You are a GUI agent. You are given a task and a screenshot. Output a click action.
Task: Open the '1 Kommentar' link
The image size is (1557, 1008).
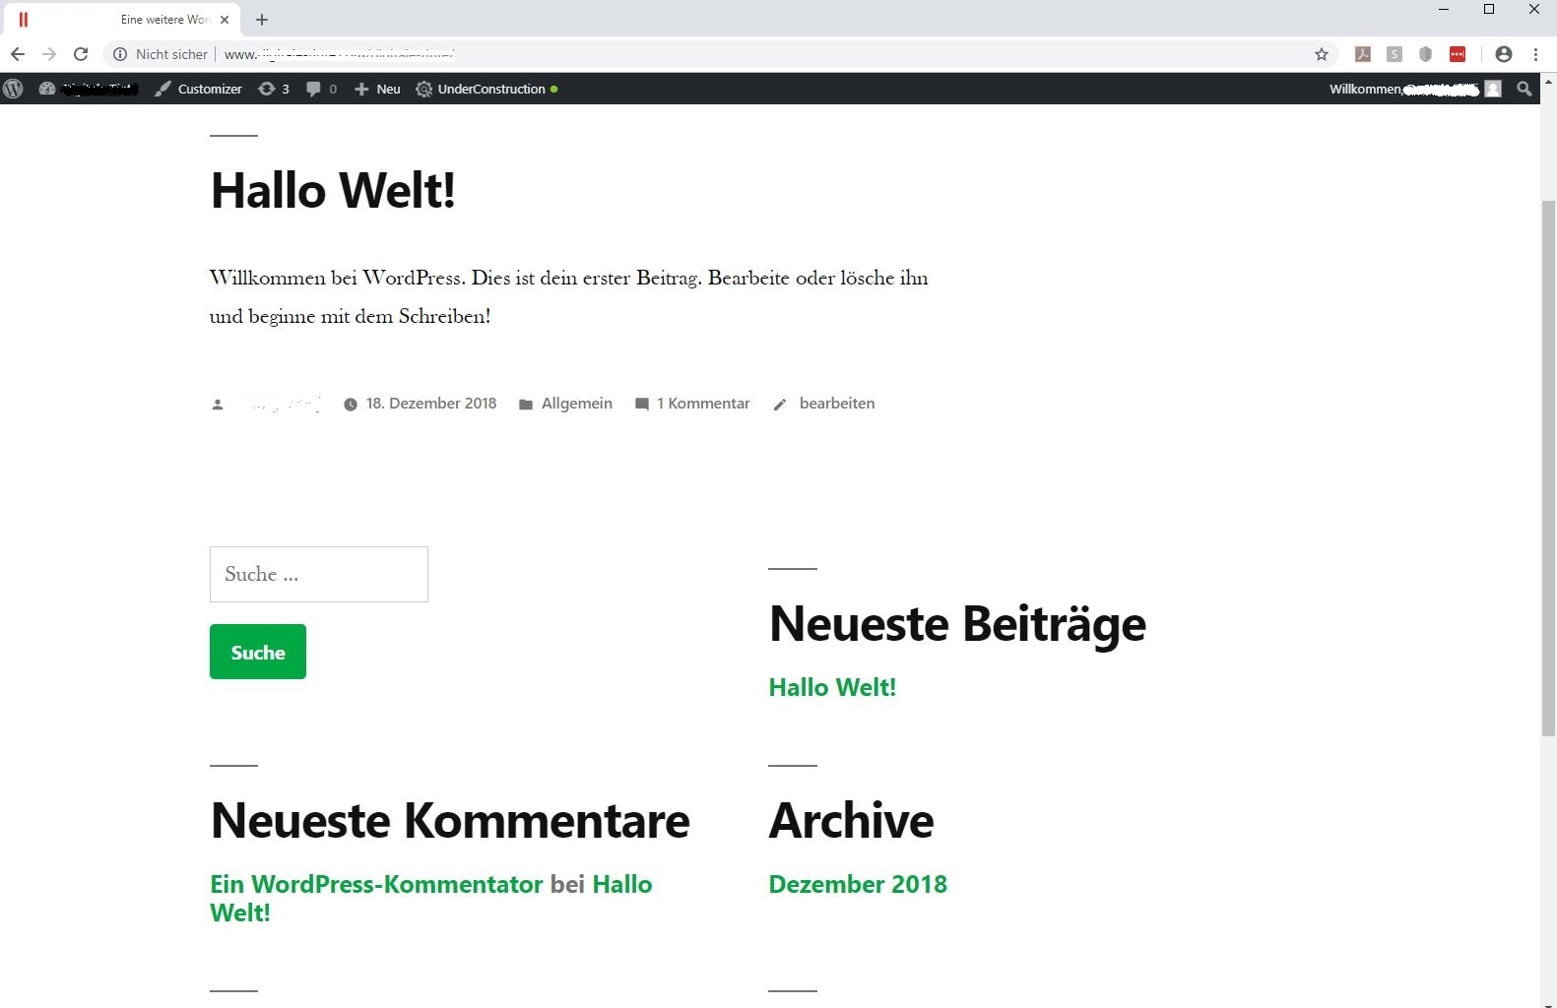(x=703, y=404)
